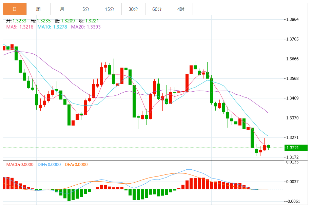Click the MA10: 1.3278 indicator label
Screen dimensions: 312x205
52,27
